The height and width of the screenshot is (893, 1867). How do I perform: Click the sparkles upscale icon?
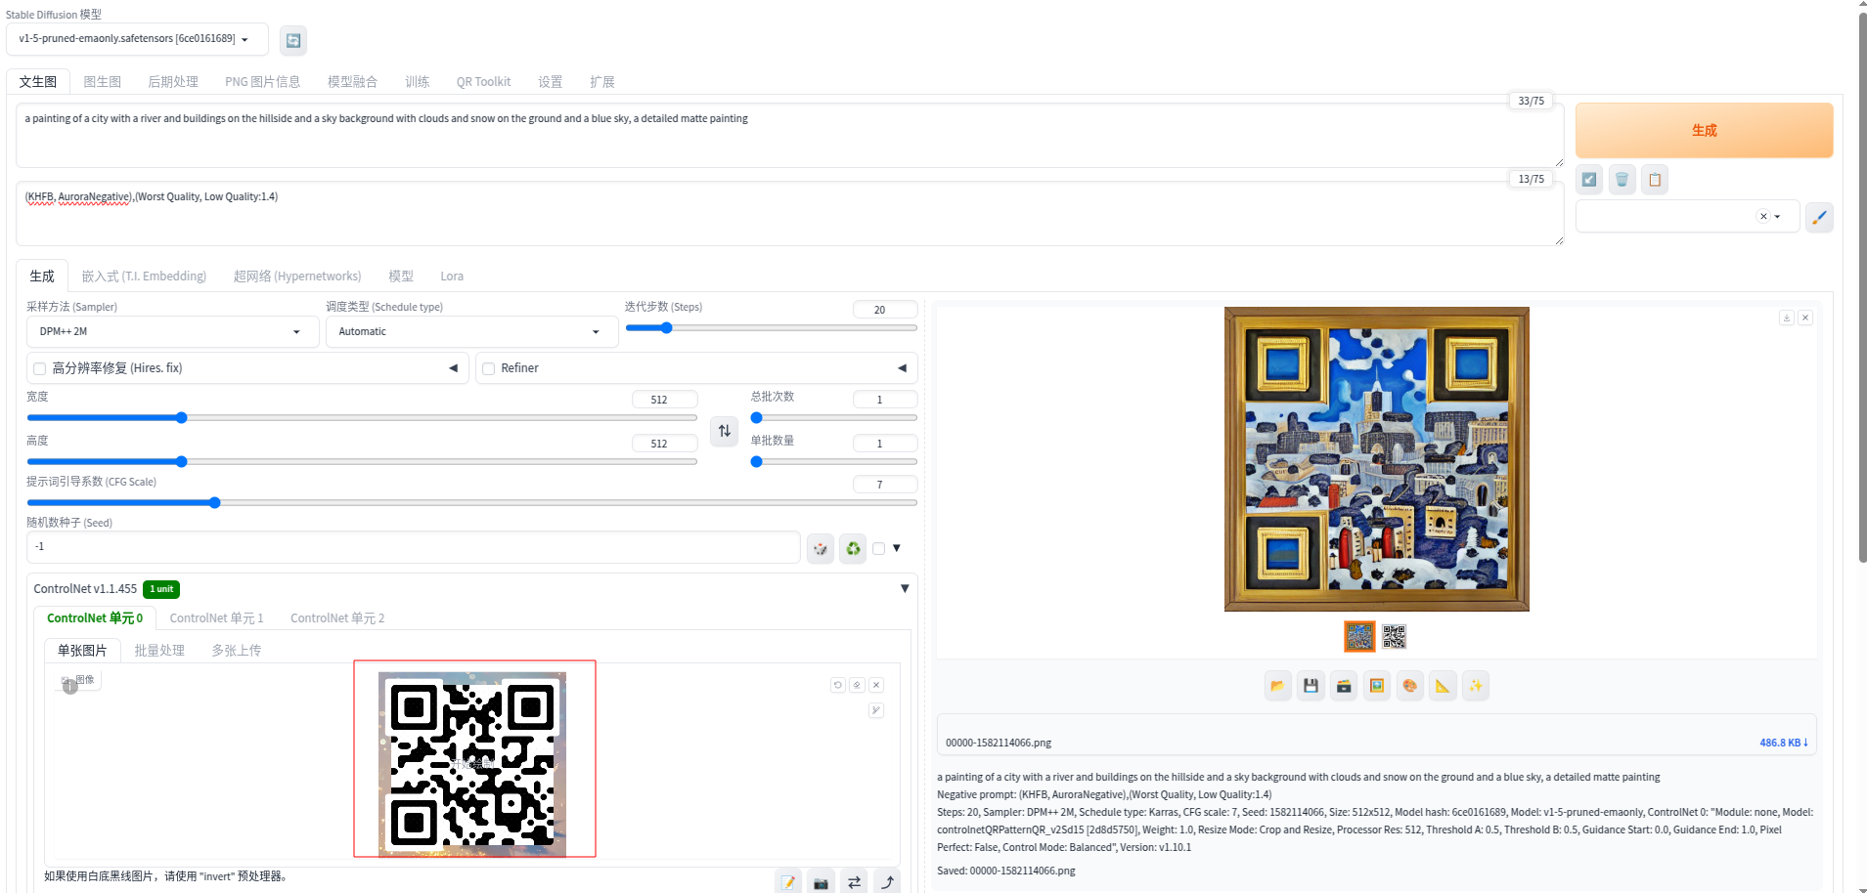(x=1476, y=686)
